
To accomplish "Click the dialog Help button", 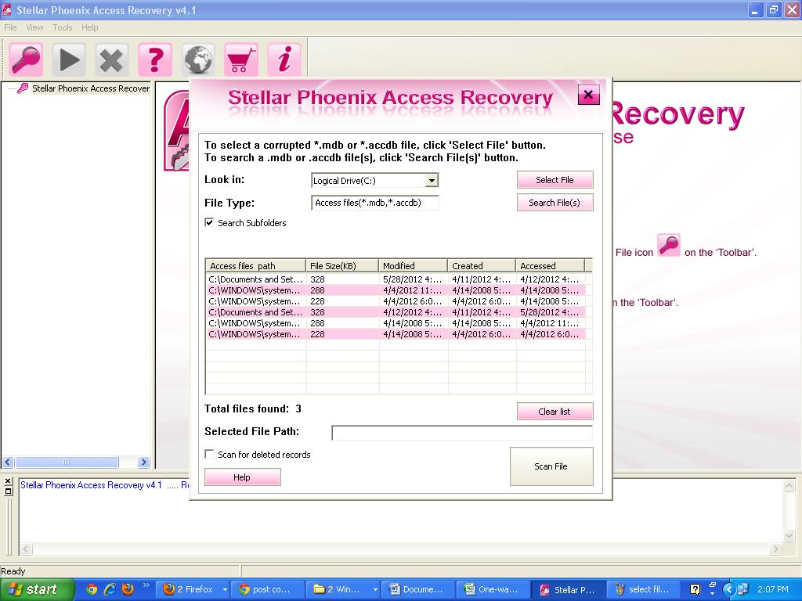I will click(243, 477).
